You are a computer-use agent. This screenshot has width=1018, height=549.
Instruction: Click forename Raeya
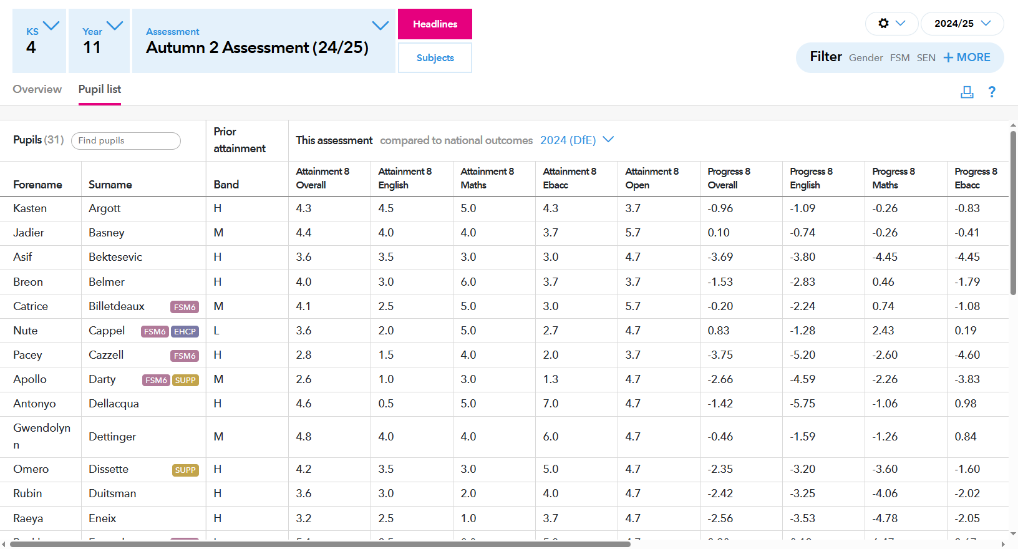(28, 518)
